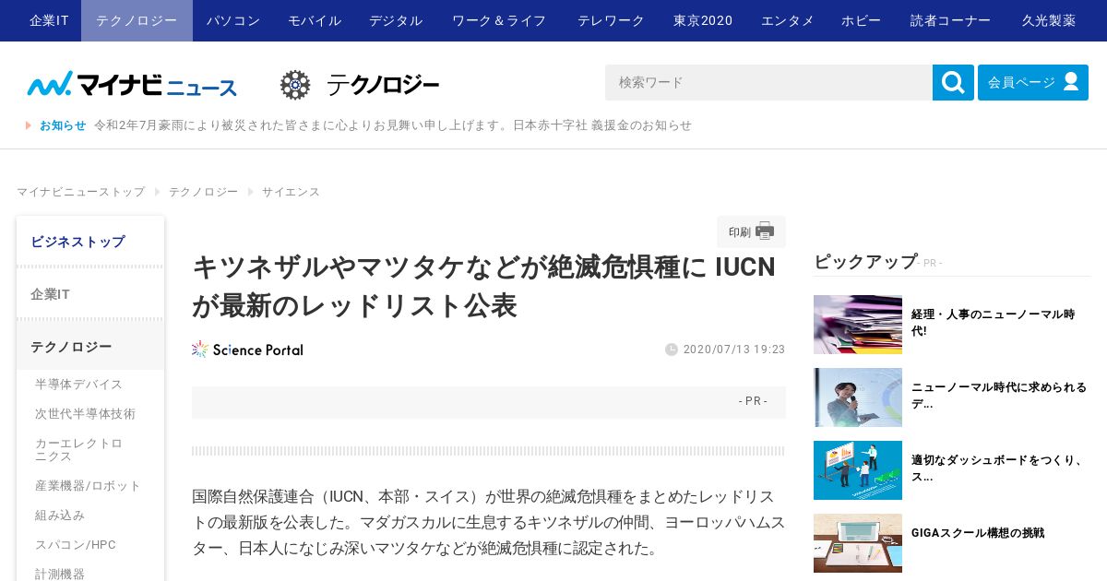Click the search magnifier button
This screenshot has height=581, width=1107.
(953, 82)
